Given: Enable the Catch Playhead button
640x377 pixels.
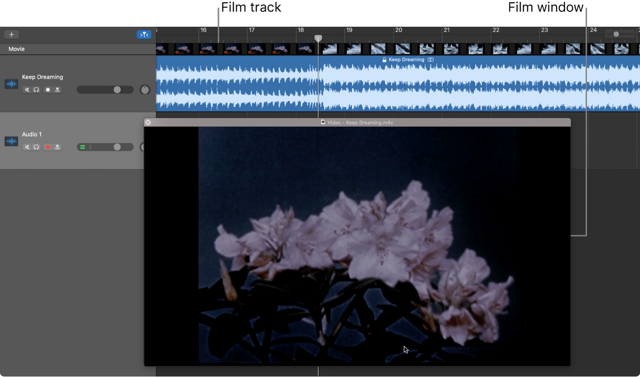Looking at the screenshot, I should (x=144, y=34).
